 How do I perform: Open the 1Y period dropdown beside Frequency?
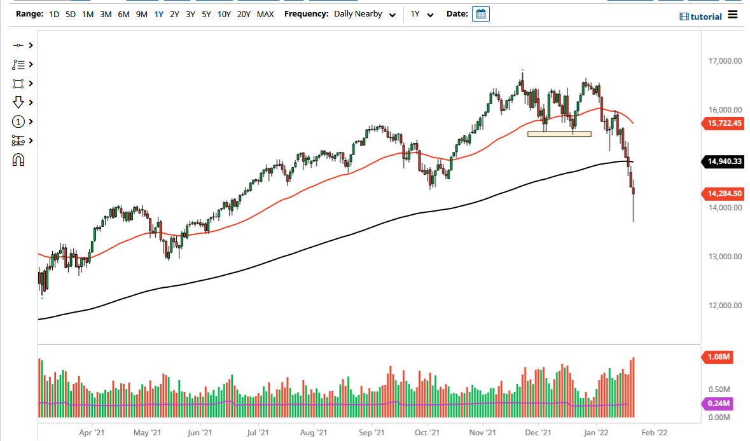(x=421, y=13)
